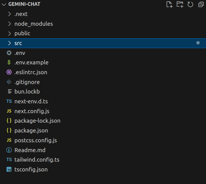Screen dimensions: 206x184
Task: Click the lines icon beside bun.lockb
Action: click(x=10, y=91)
